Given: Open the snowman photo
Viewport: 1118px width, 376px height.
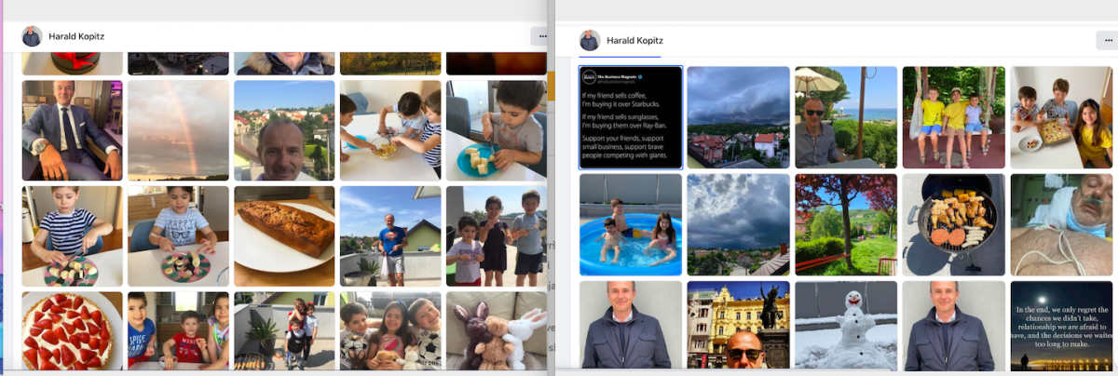Looking at the screenshot, I should coord(846,325).
